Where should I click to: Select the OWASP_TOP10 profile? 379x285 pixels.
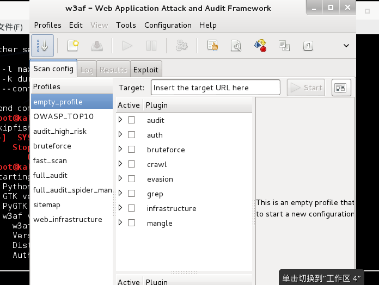[72, 116]
